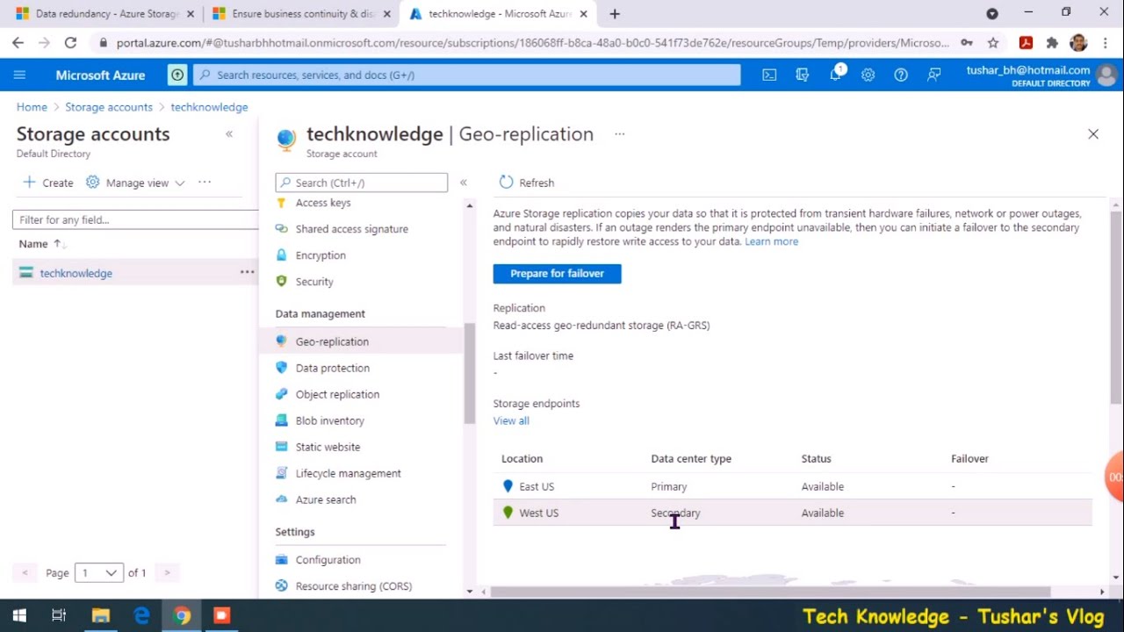Open techknowledge storage account in list
This screenshot has width=1124, height=632.
(x=76, y=273)
